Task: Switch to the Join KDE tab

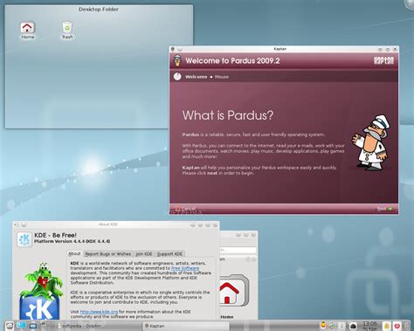Action: (x=144, y=254)
